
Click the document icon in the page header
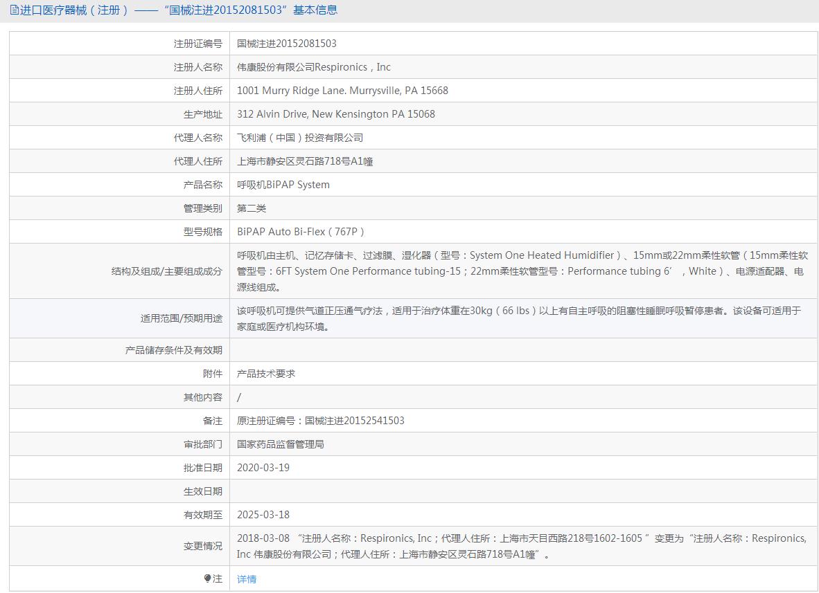(15, 10)
